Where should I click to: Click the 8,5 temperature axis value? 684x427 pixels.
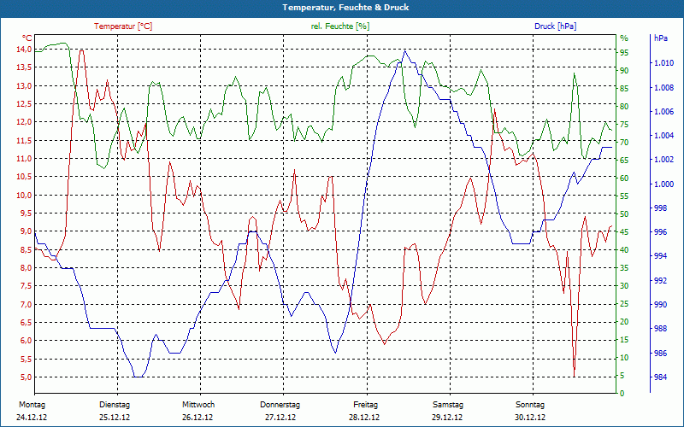pyautogui.click(x=26, y=249)
